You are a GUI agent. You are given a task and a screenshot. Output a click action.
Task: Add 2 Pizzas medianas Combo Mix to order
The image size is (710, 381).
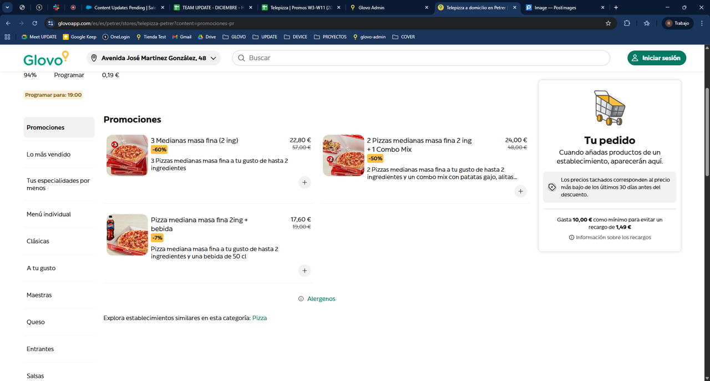[x=520, y=191]
